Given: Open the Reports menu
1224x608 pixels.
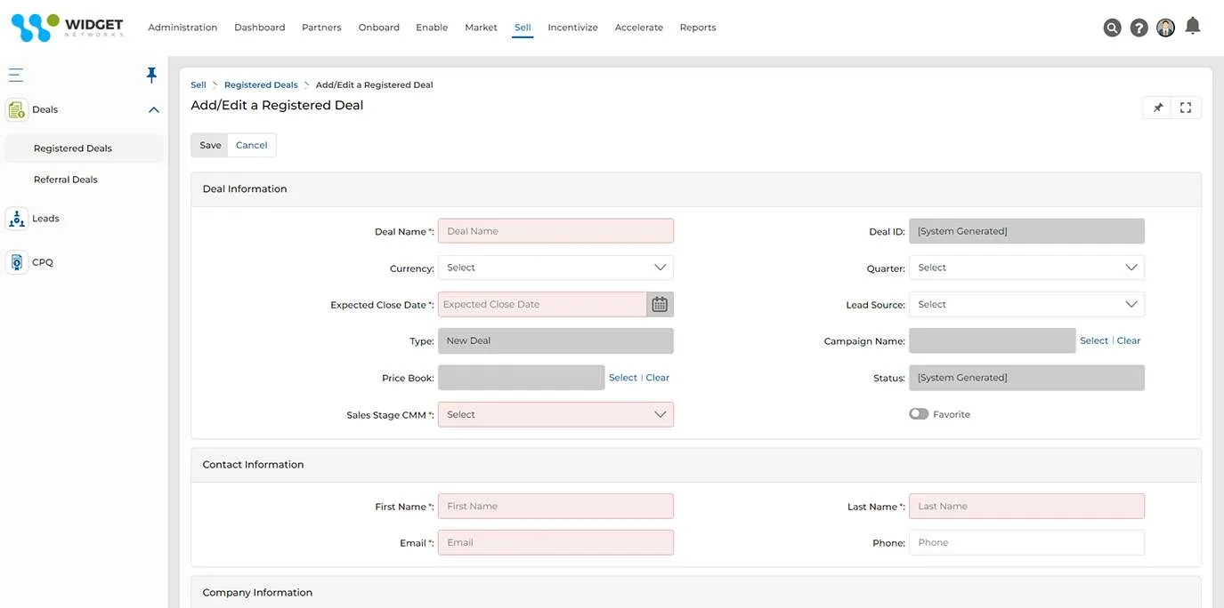Looking at the screenshot, I should [698, 28].
